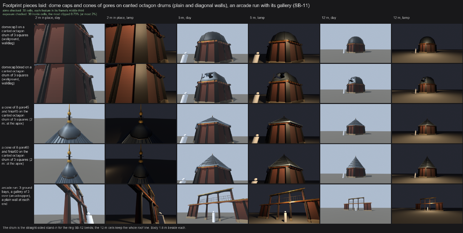Pick gore60 cone image at 5 m, day
463x233 pixels.
pos(213,164)
